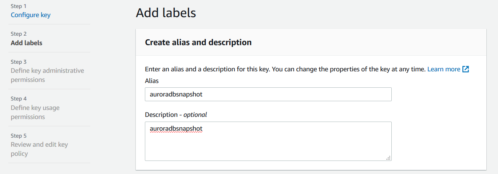Viewport: 498px width, 174px height.
Task: Click the Alias field label
Action: click(x=152, y=81)
